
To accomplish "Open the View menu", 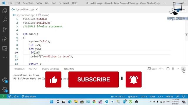I will coord(39,3).
